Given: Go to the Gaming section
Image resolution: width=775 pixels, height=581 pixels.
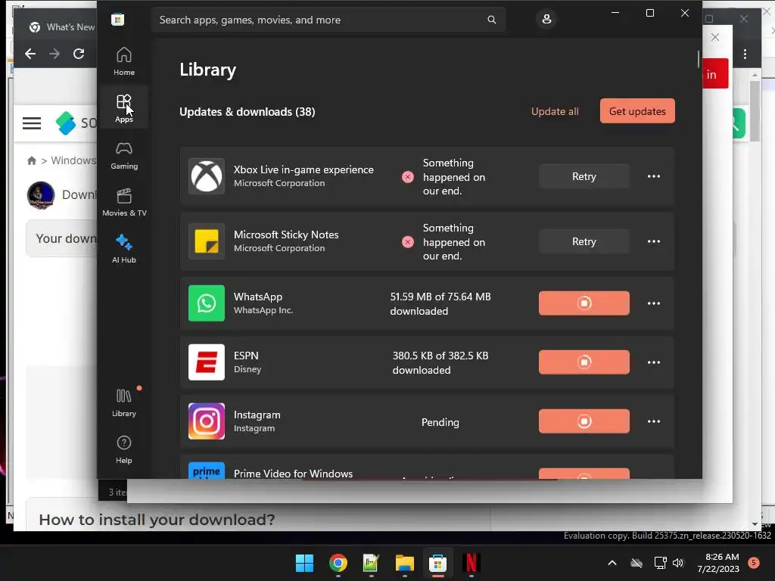Looking at the screenshot, I should coord(123,155).
